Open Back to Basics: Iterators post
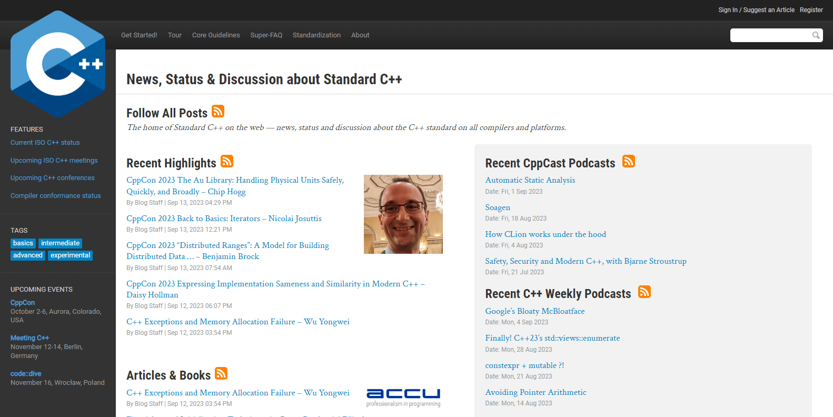833x417 pixels. click(x=224, y=219)
